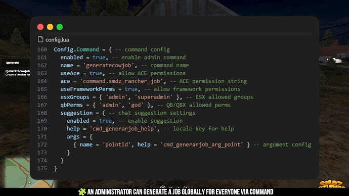Click 'qbPerms' on line 167
Screen dimensions: 349x196
point(71,105)
